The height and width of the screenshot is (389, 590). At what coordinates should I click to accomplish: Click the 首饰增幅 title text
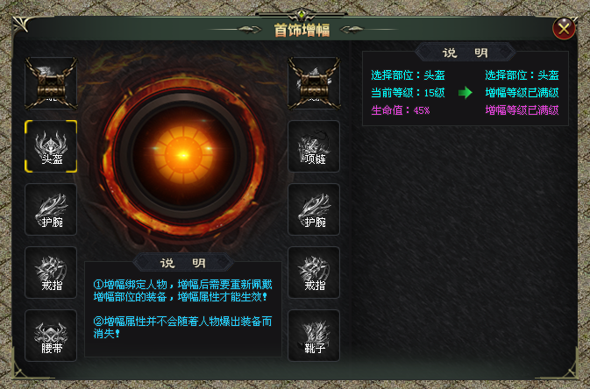pyautogui.click(x=302, y=31)
